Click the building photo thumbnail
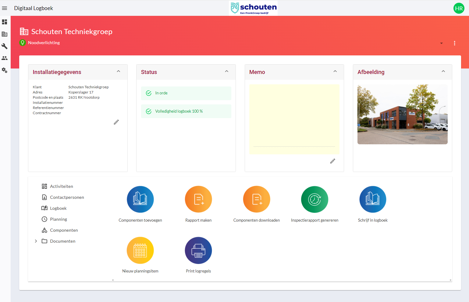The width and height of the screenshot is (469, 302). [x=402, y=114]
